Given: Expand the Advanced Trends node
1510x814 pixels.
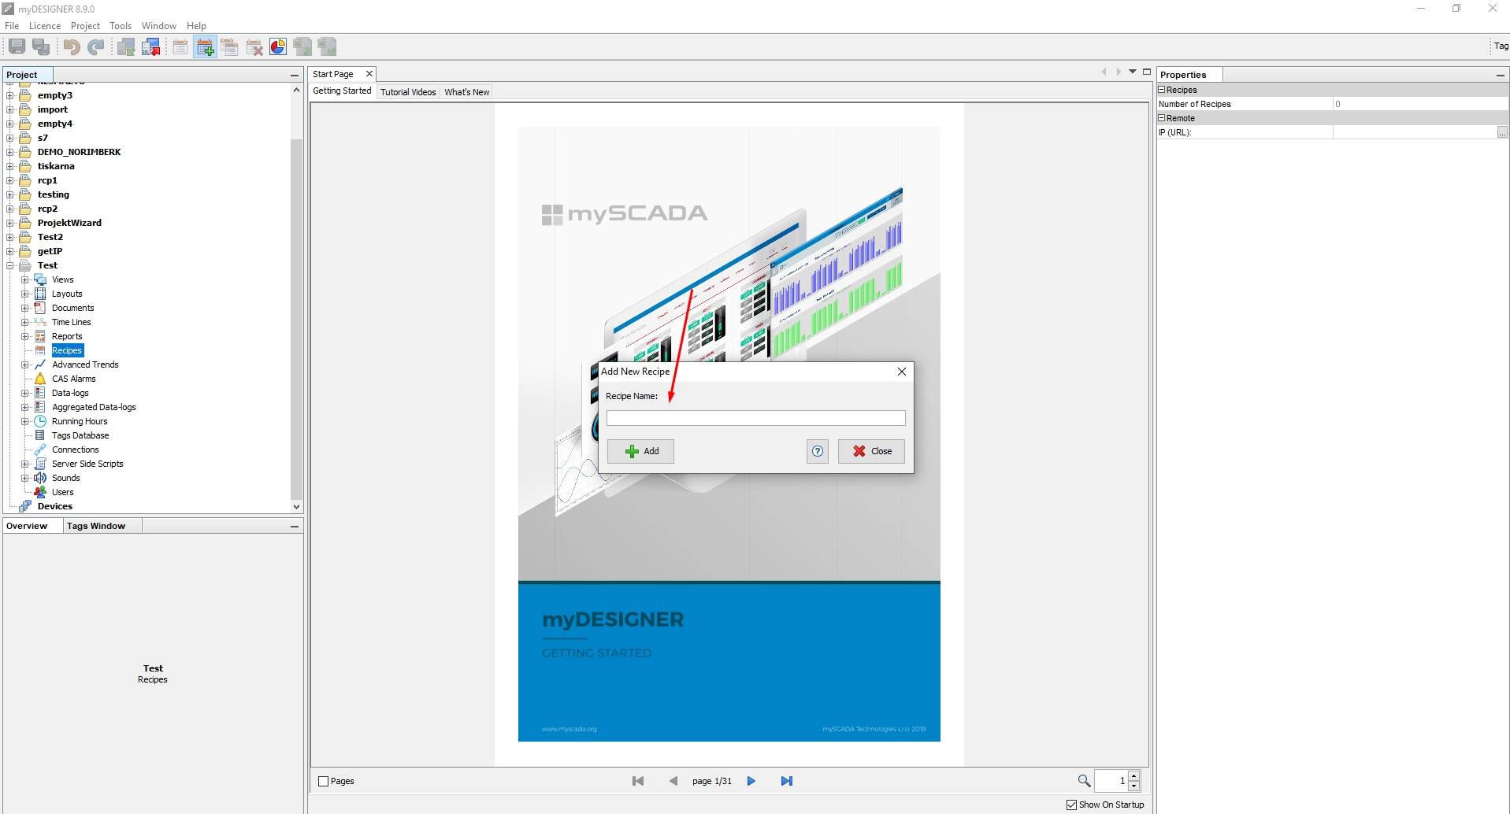Looking at the screenshot, I should point(24,364).
